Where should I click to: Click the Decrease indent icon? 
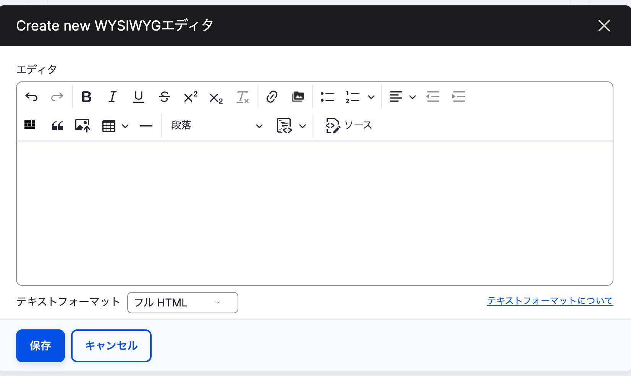(x=433, y=97)
